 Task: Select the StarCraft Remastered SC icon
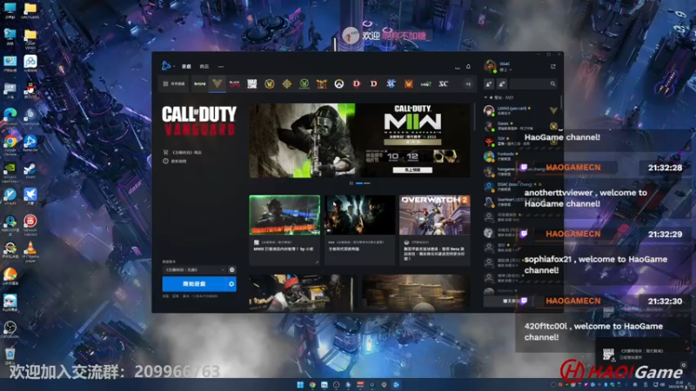(443, 83)
